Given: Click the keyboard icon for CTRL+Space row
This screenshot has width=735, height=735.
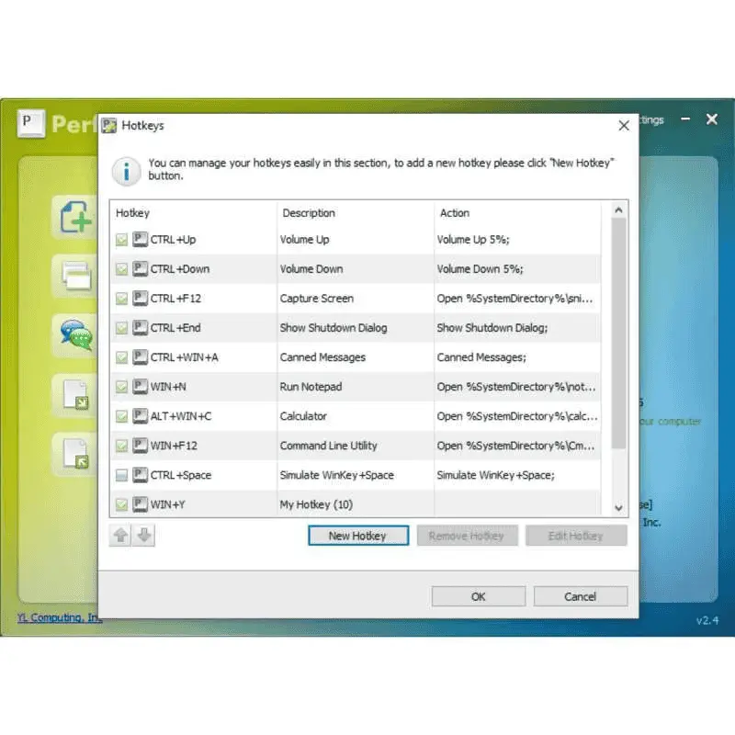Looking at the screenshot, I should click(x=140, y=475).
